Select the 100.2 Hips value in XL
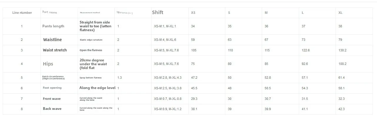 [x=343, y=64]
